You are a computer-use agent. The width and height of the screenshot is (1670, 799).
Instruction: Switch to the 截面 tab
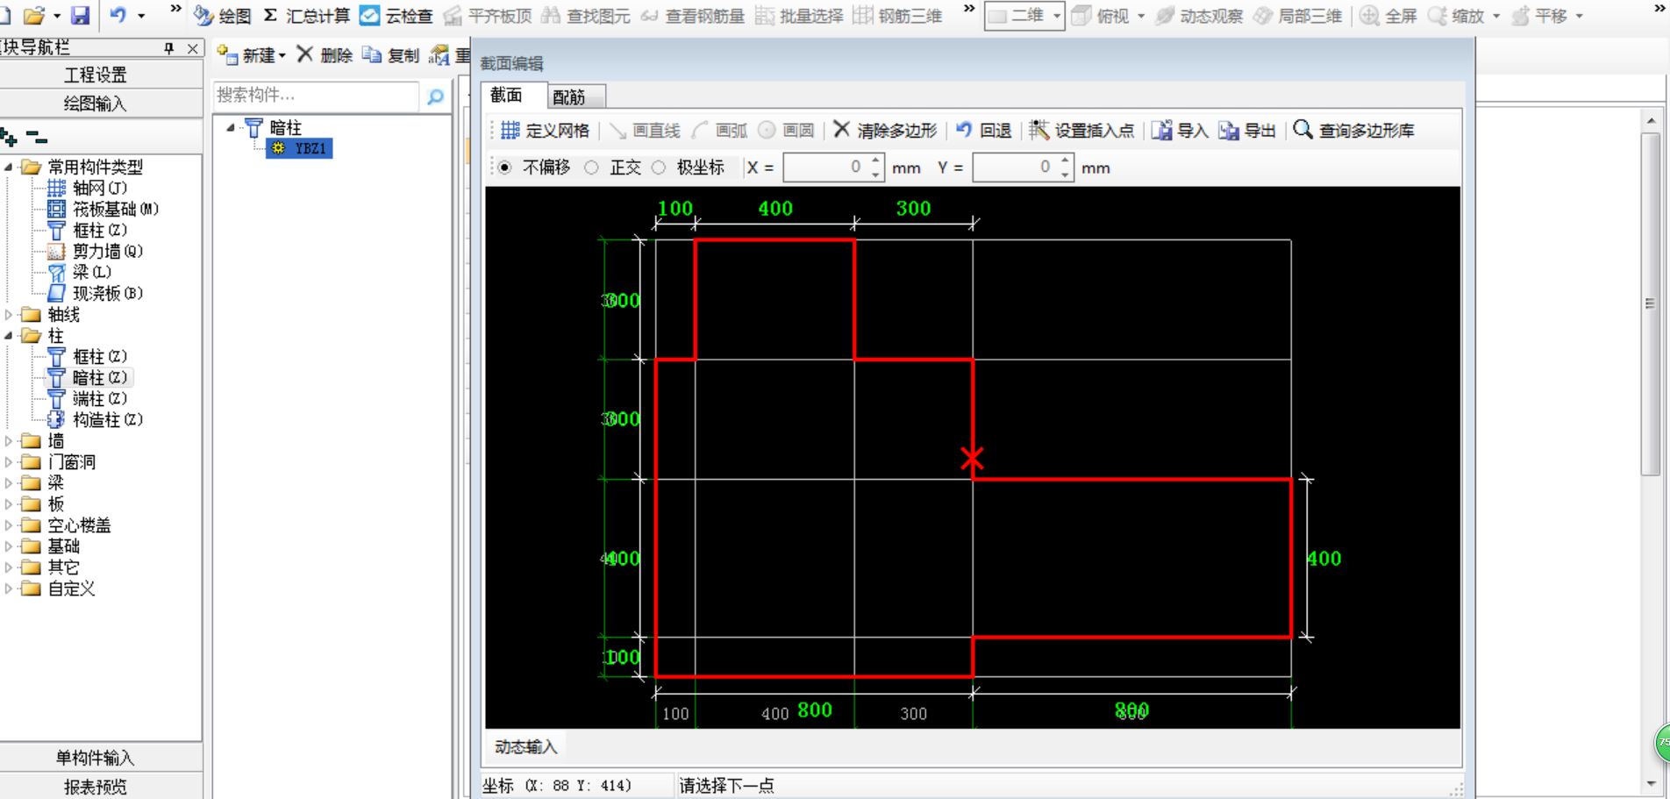coord(507,95)
